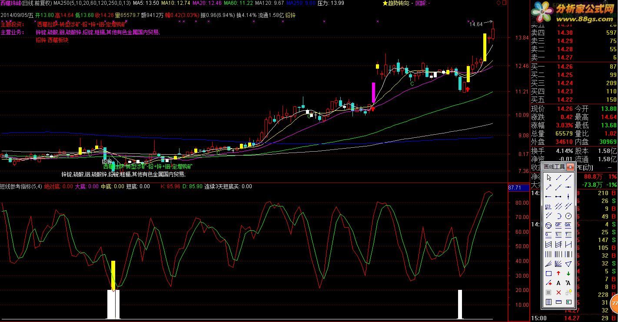
Task: Select the horizontal segment with endpoints tool
Action: coord(558,196)
